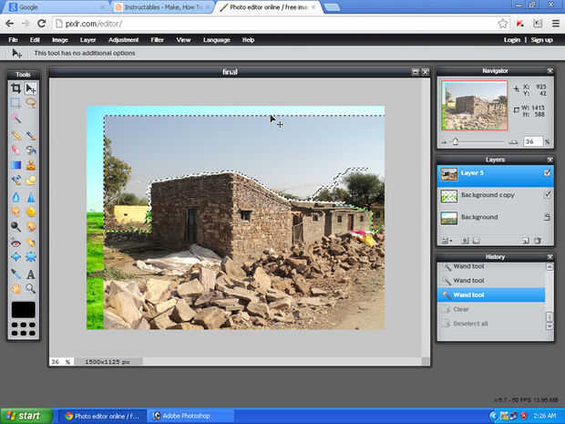565x424 pixels.
Task: Select the Pencil tool
Action: 15,136
